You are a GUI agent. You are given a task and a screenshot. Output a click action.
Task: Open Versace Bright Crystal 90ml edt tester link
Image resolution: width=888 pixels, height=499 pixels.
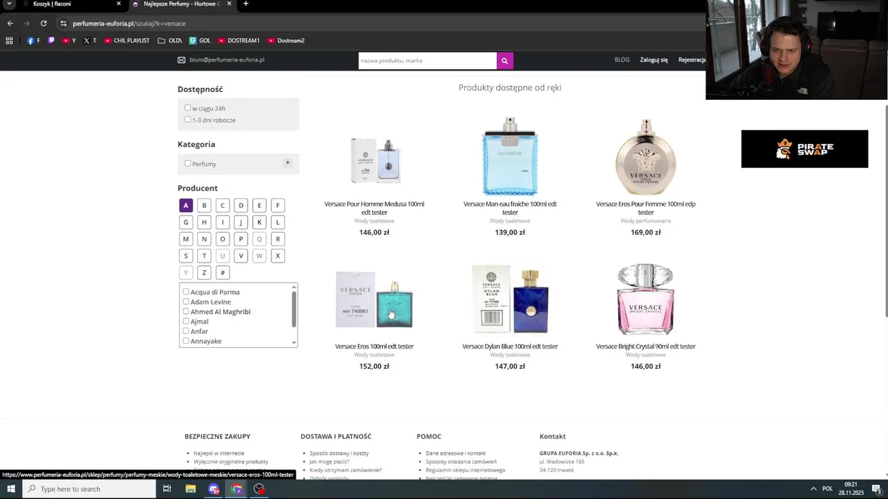tap(646, 347)
